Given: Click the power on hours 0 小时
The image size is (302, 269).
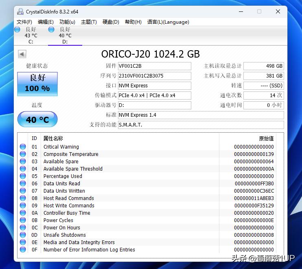Looking at the screenshot, I should point(264,105).
